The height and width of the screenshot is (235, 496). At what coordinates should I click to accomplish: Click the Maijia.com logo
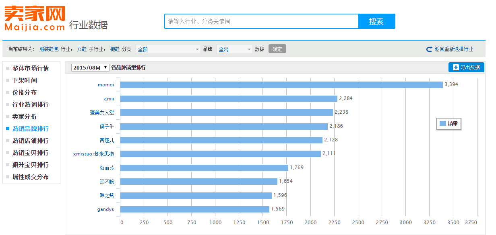click(35, 18)
